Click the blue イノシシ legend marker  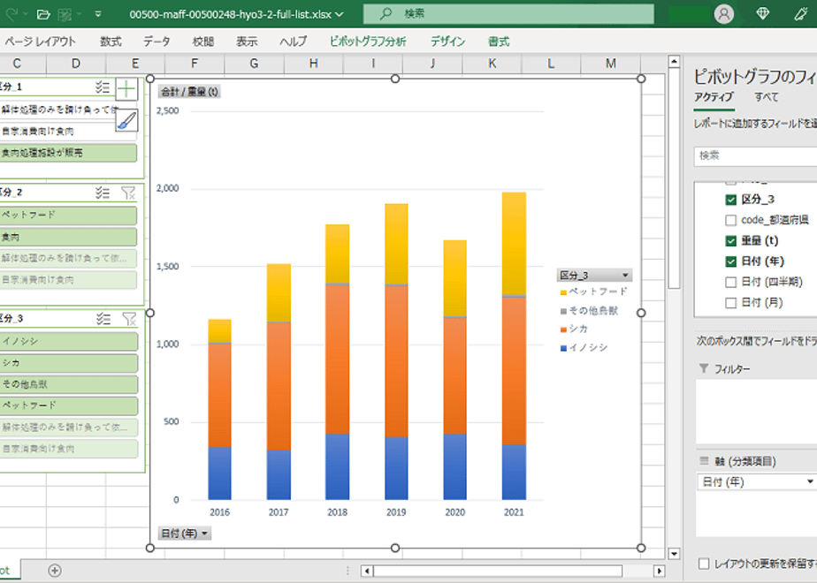(563, 348)
